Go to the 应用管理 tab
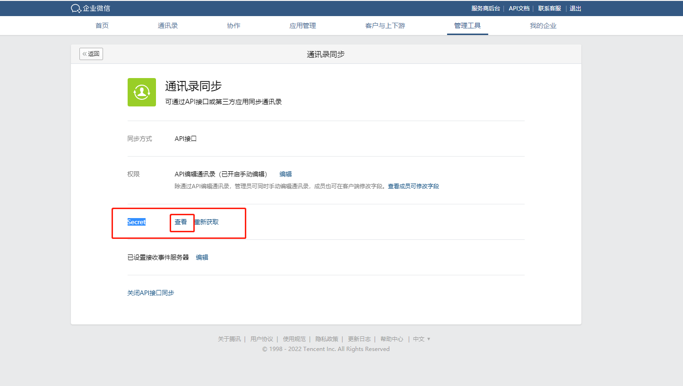The height and width of the screenshot is (386, 683). (x=303, y=26)
